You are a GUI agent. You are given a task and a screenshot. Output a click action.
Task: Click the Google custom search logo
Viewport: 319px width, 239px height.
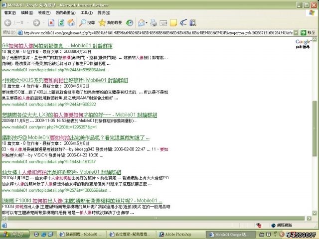303,43
